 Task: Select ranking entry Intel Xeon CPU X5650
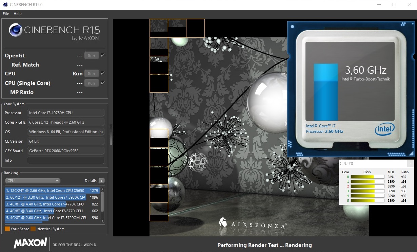(52, 191)
